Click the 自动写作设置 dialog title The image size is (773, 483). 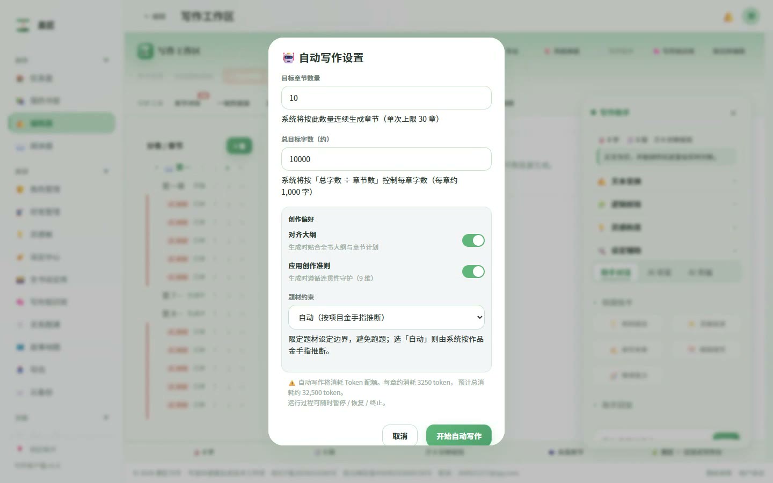(331, 57)
